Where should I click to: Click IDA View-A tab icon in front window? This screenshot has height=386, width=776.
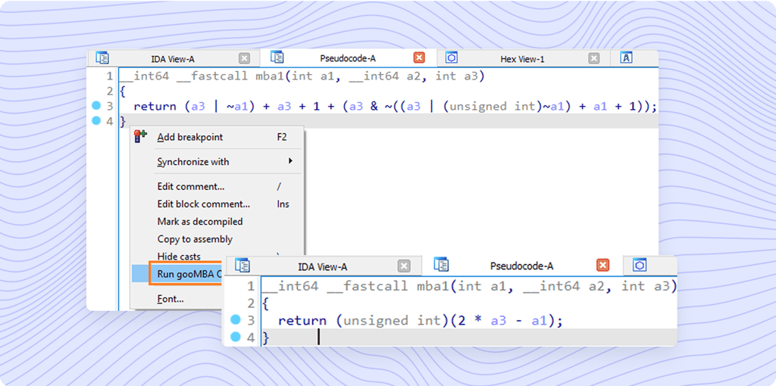pyautogui.click(x=242, y=265)
